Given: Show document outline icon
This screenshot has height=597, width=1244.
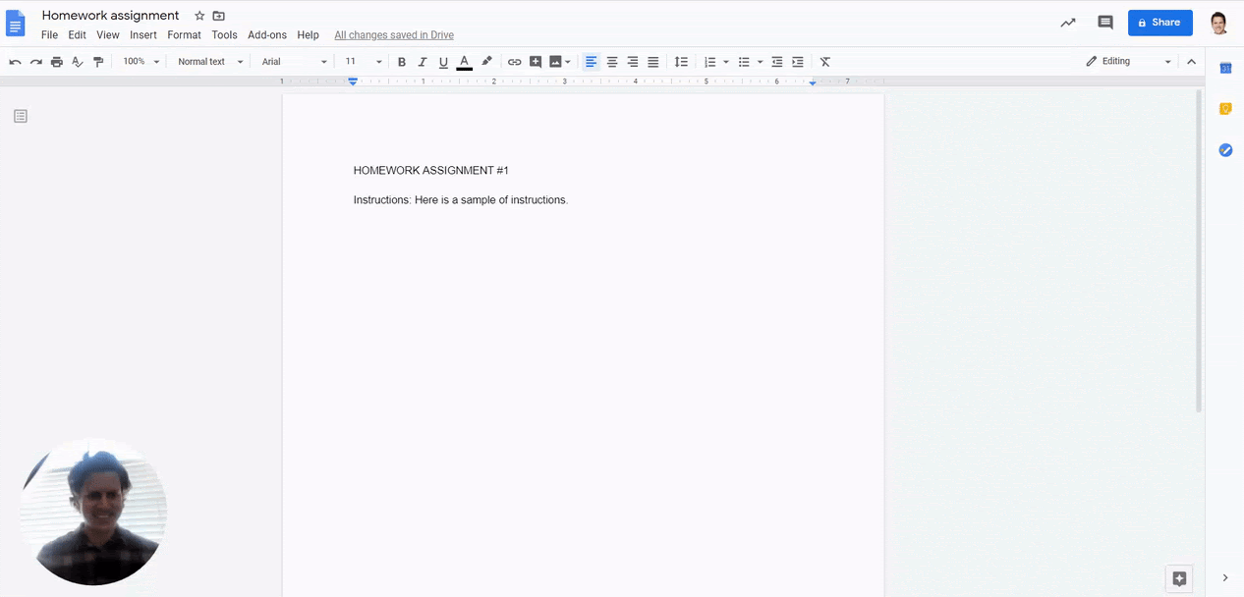Looking at the screenshot, I should tap(21, 116).
